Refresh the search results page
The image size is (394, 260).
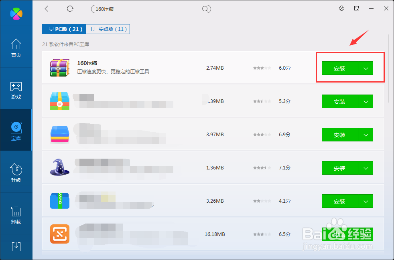[70, 9]
